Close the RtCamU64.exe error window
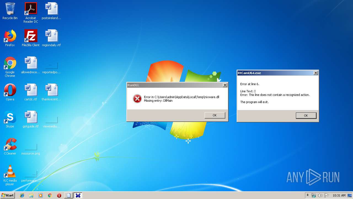 point(316,73)
